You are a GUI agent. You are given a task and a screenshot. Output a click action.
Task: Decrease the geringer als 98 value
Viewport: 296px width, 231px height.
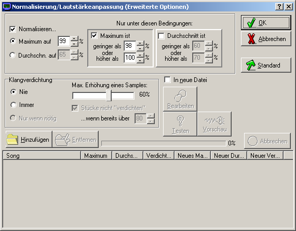140,49
